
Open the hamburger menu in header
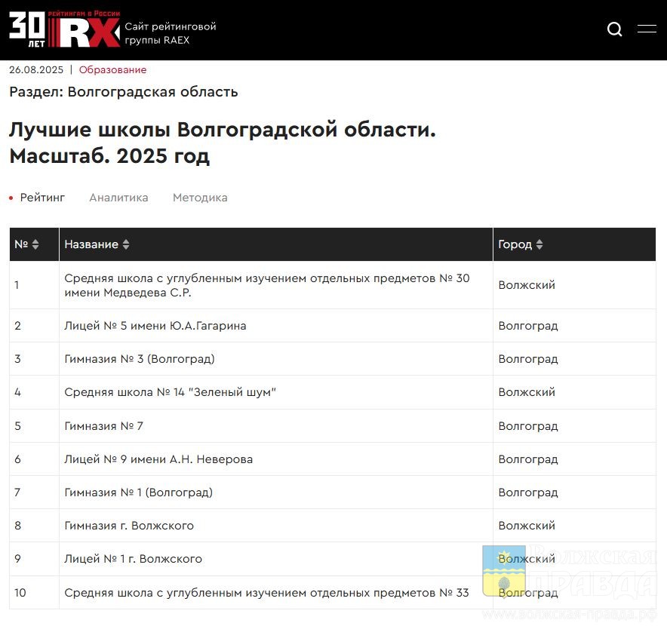(647, 29)
